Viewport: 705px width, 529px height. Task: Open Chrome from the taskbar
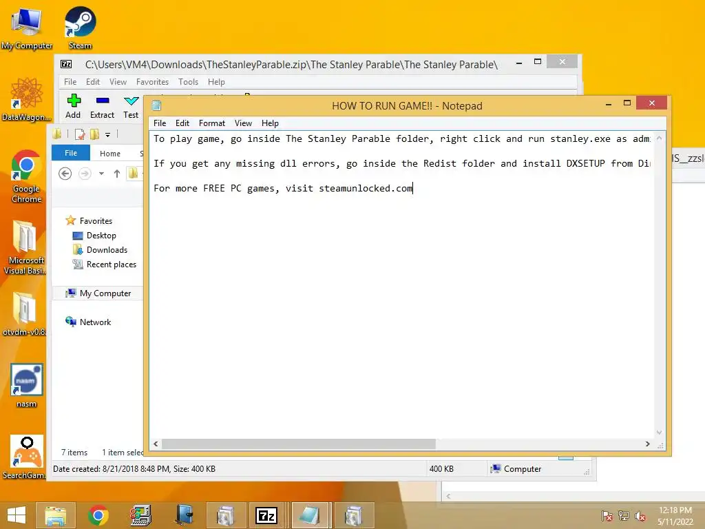tap(98, 515)
